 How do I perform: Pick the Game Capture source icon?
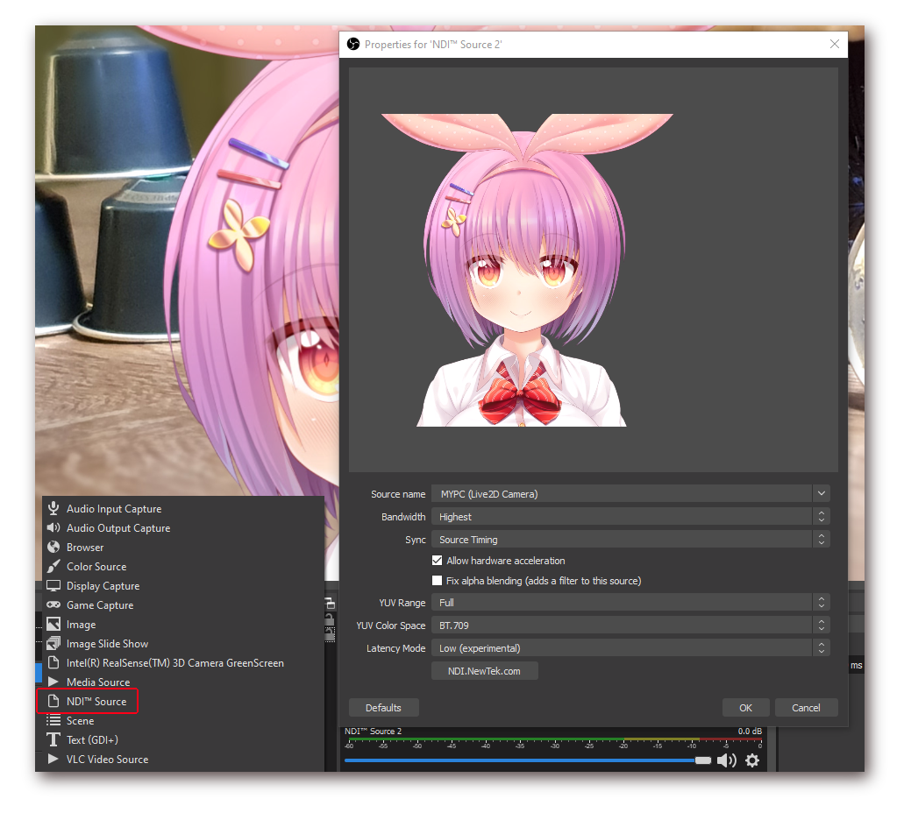pyautogui.click(x=53, y=604)
